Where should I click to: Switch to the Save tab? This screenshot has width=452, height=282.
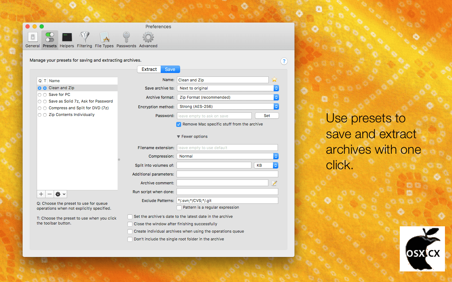(x=170, y=69)
